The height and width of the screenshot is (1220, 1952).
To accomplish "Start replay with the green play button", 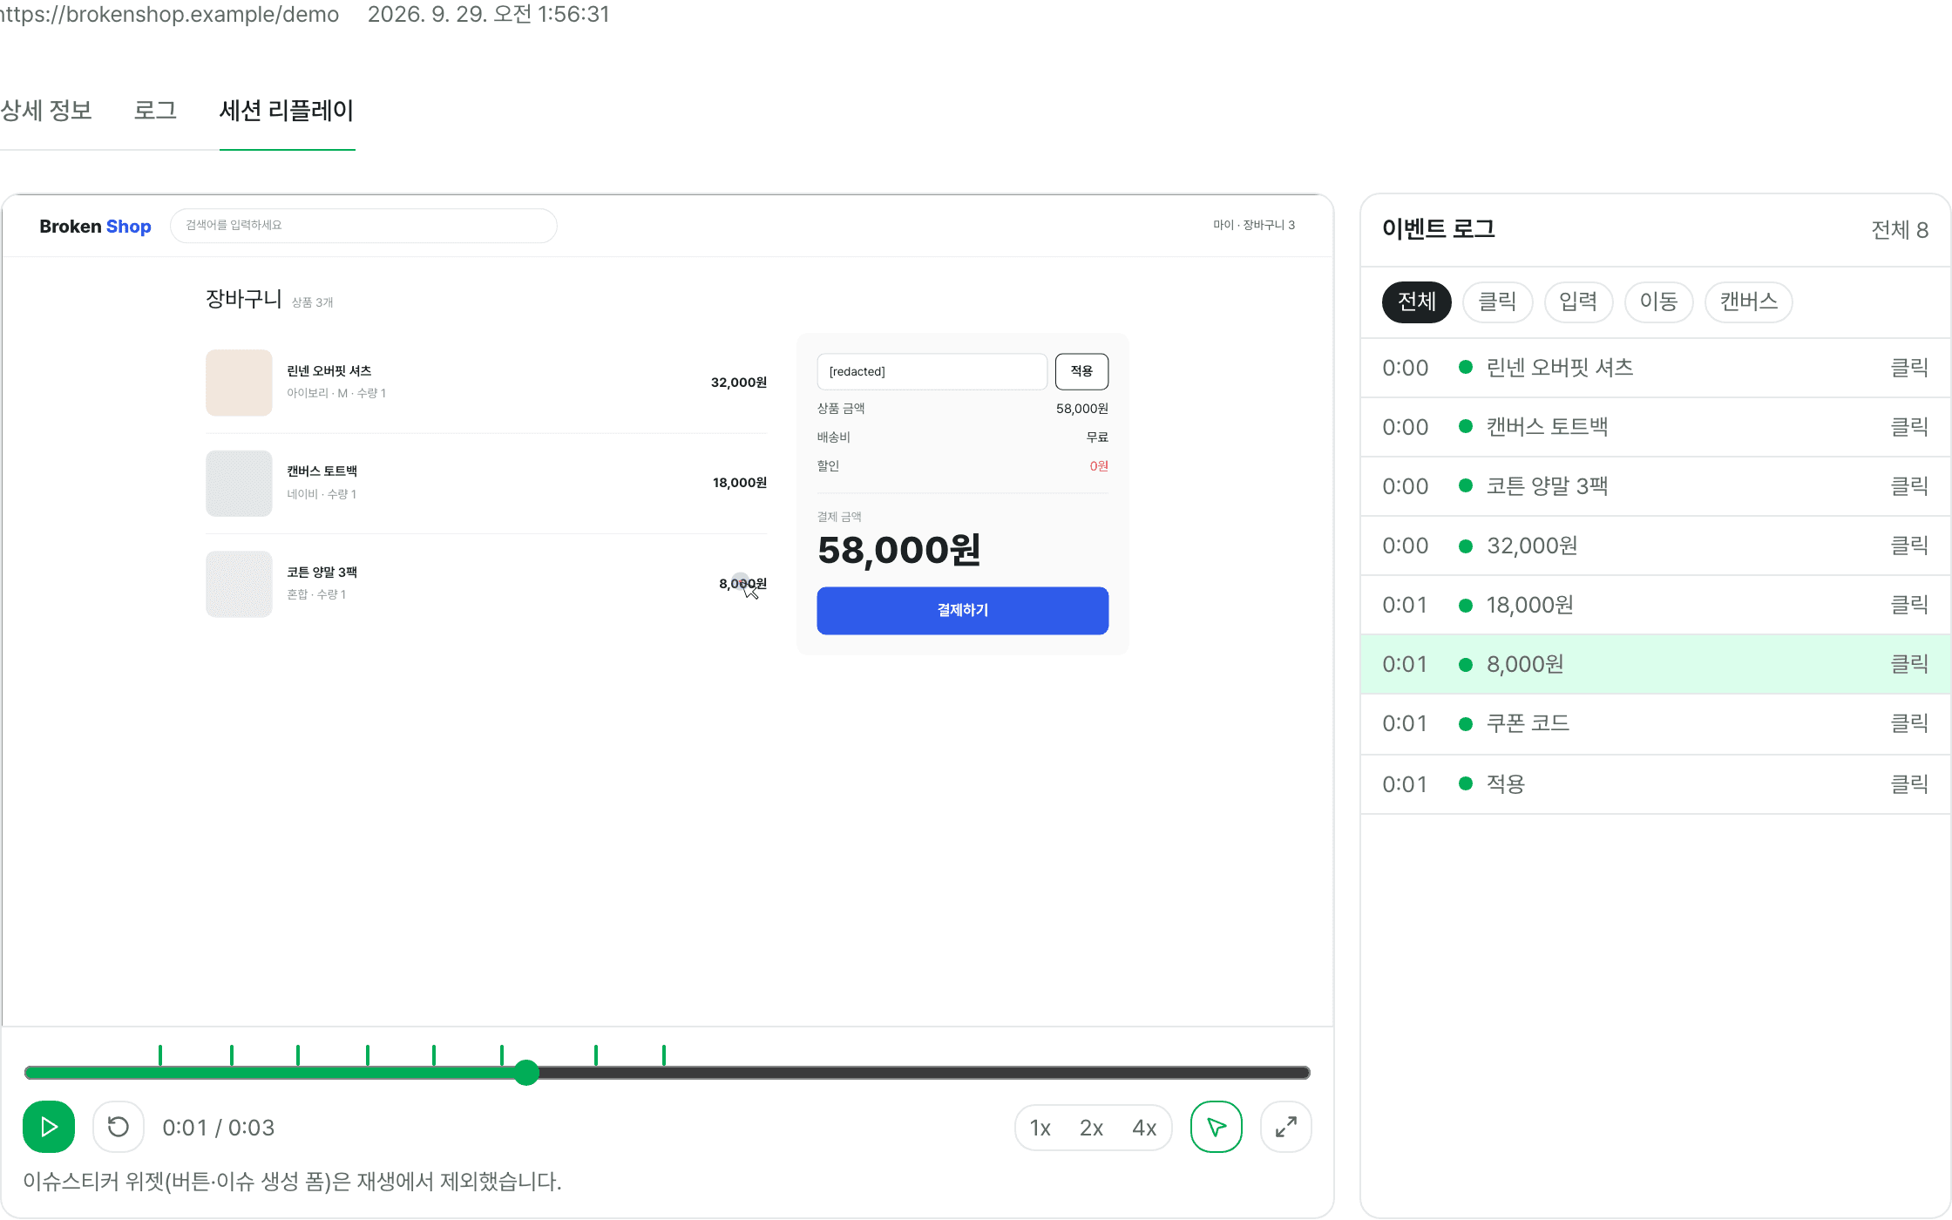I will click(x=49, y=1127).
